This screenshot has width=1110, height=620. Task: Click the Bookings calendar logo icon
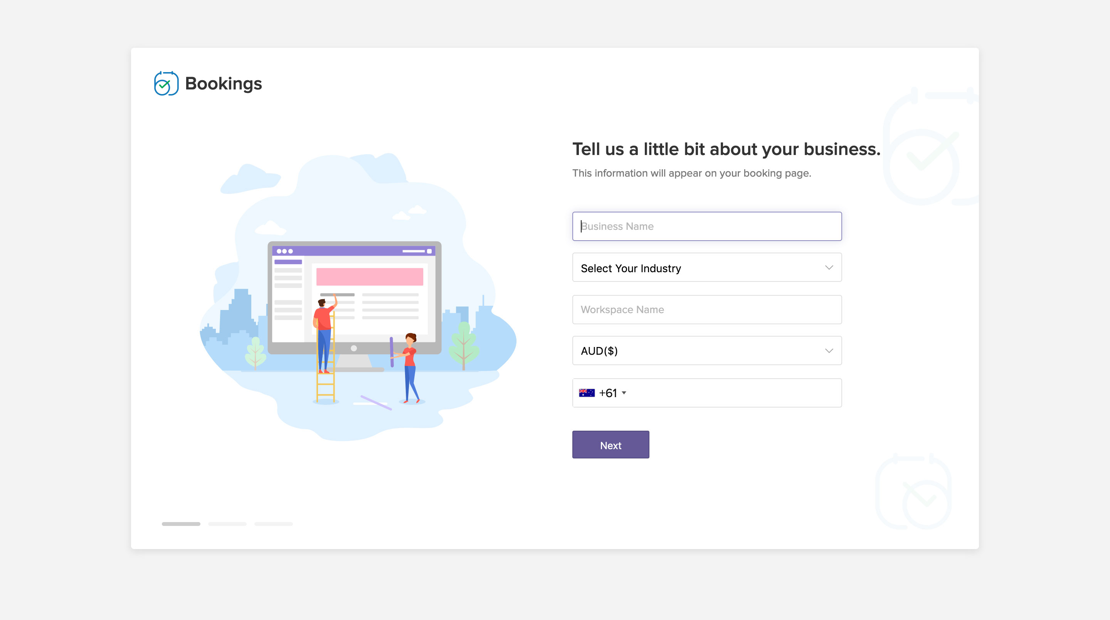point(166,83)
